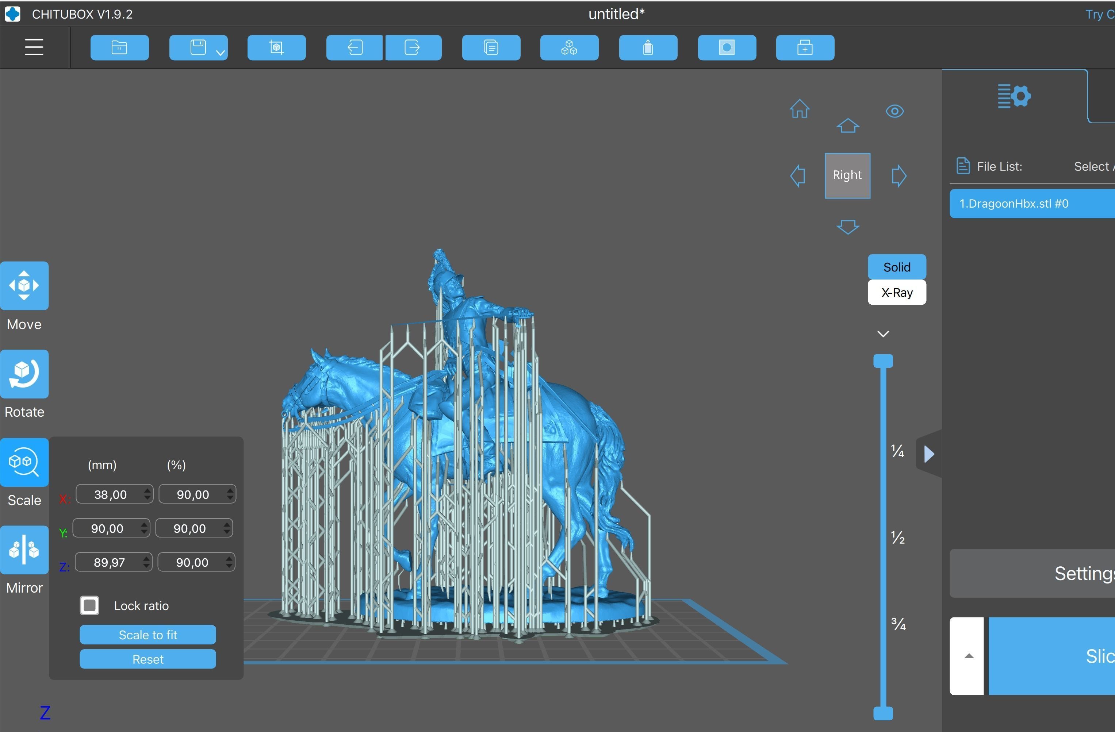Collapse the layer slider chevron
1115x732 pixels.
pos(883,334)
